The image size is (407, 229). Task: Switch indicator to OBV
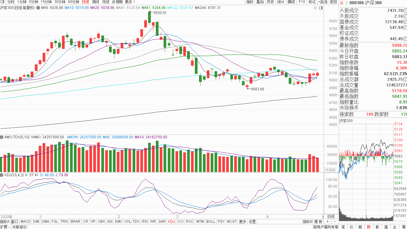(101, 222)
